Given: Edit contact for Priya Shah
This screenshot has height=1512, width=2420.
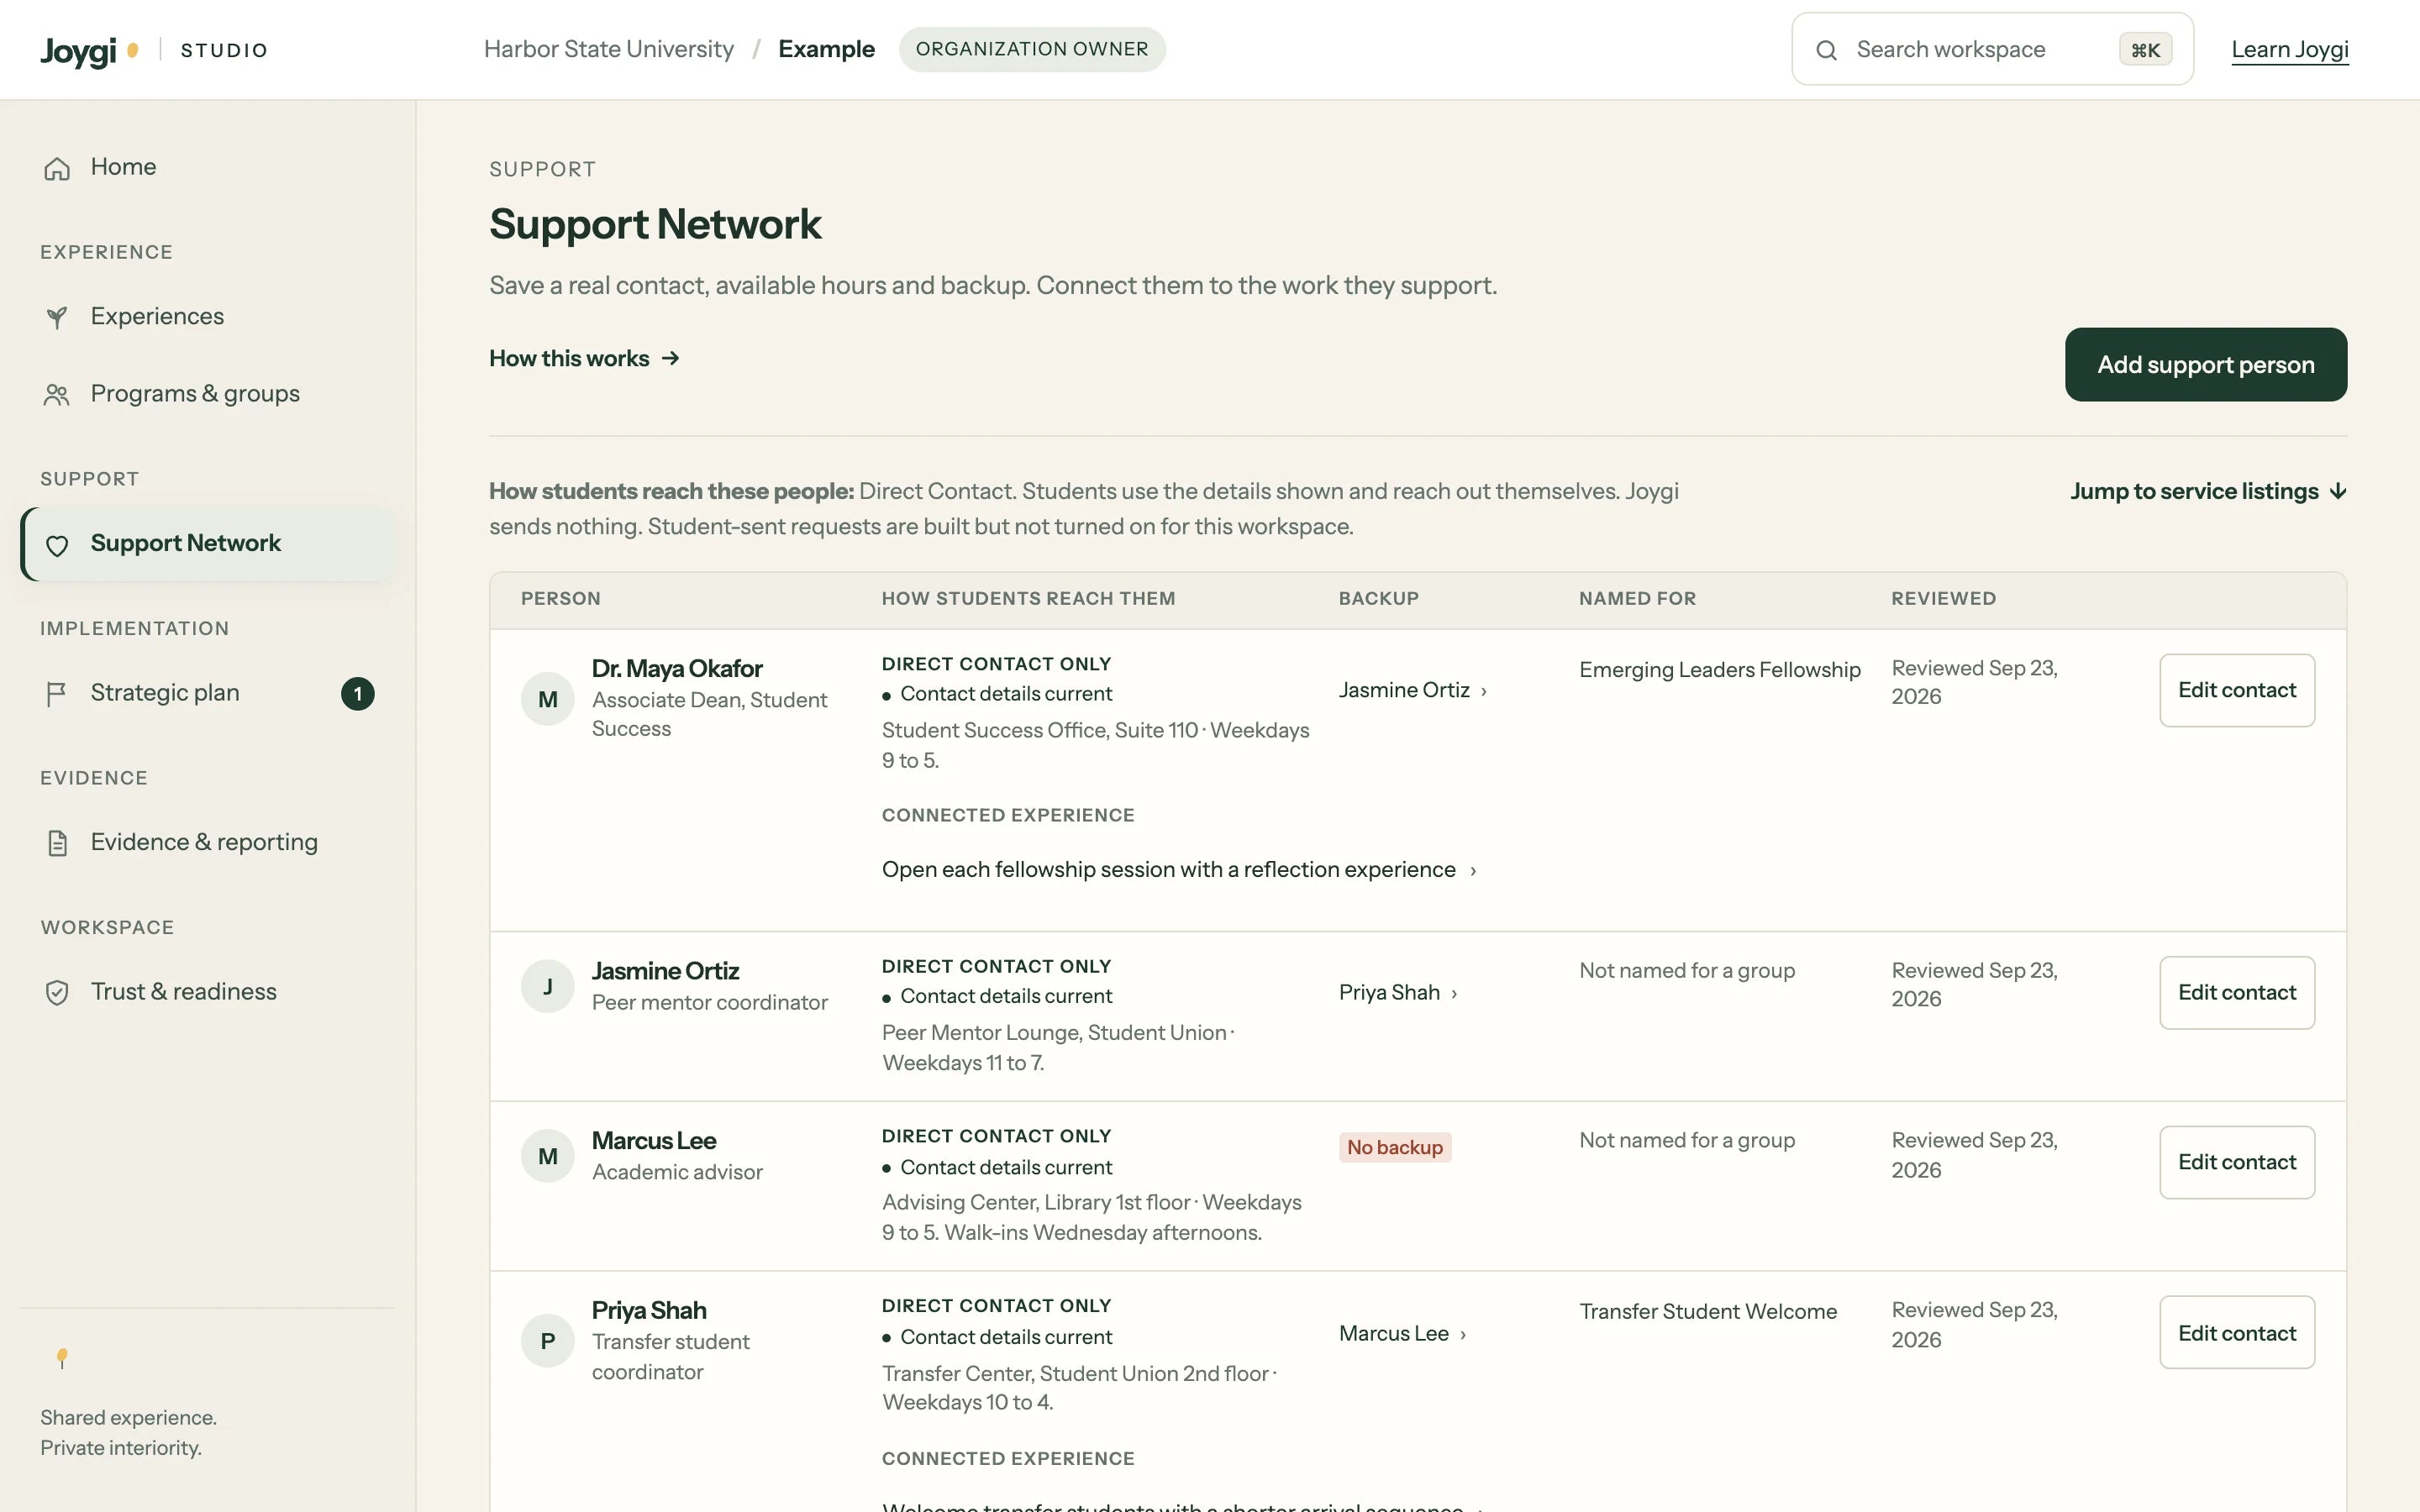Looking at the screenshot, I should (x=2236, y=1332).
